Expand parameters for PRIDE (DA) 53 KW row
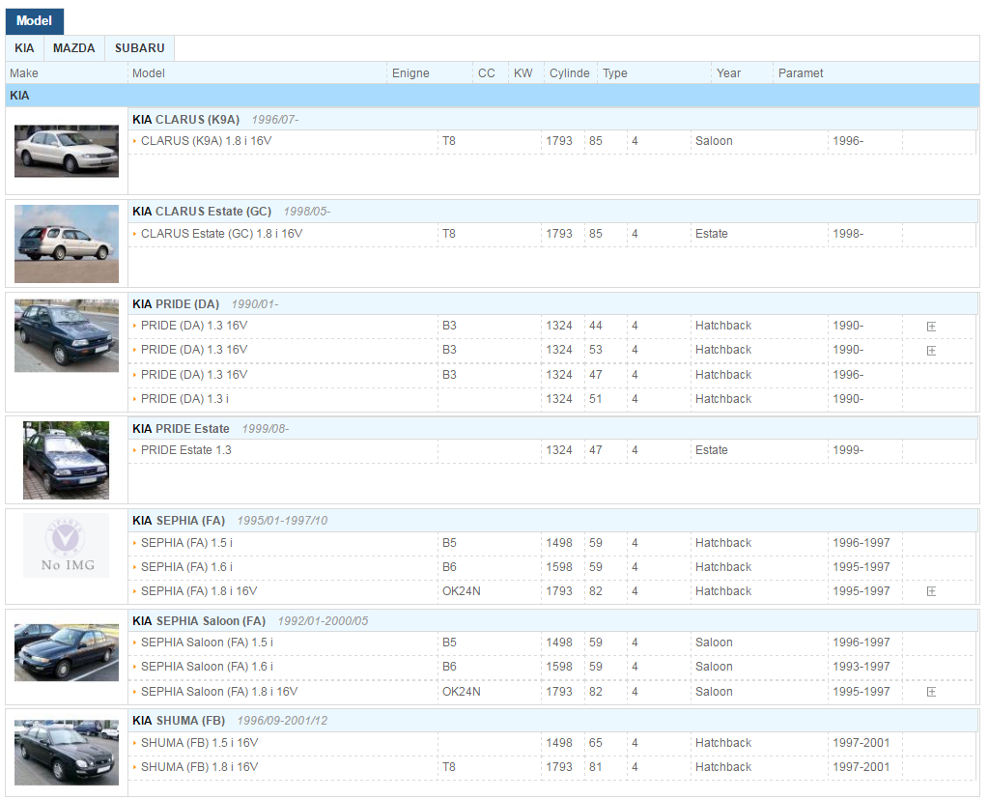This screenshot has width=989, height=800. point(931,350)
